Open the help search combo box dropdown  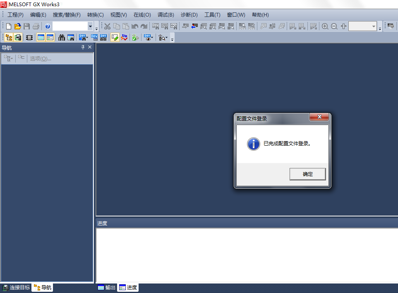(x=91, y=26)
